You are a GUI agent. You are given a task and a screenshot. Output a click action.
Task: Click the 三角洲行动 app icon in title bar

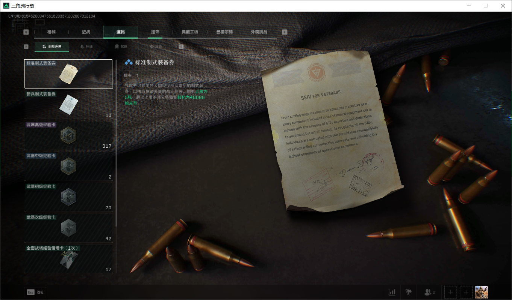tap(6, 6)
